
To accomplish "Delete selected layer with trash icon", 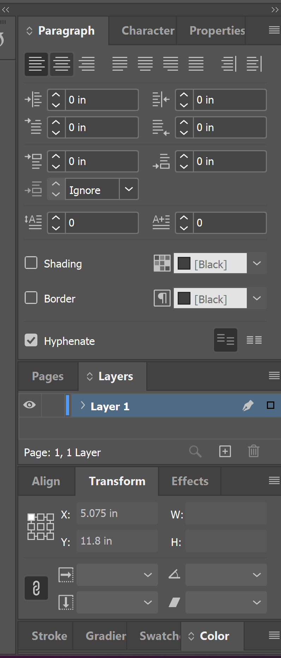I will coord(253,451).
